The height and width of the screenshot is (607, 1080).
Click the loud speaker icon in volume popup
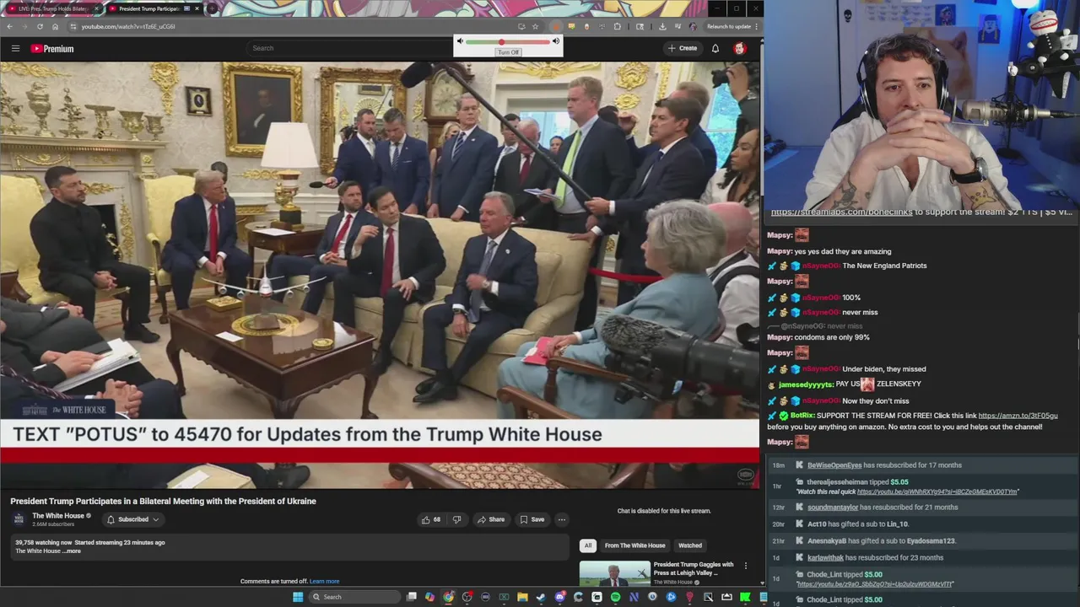tap(555, 41)
